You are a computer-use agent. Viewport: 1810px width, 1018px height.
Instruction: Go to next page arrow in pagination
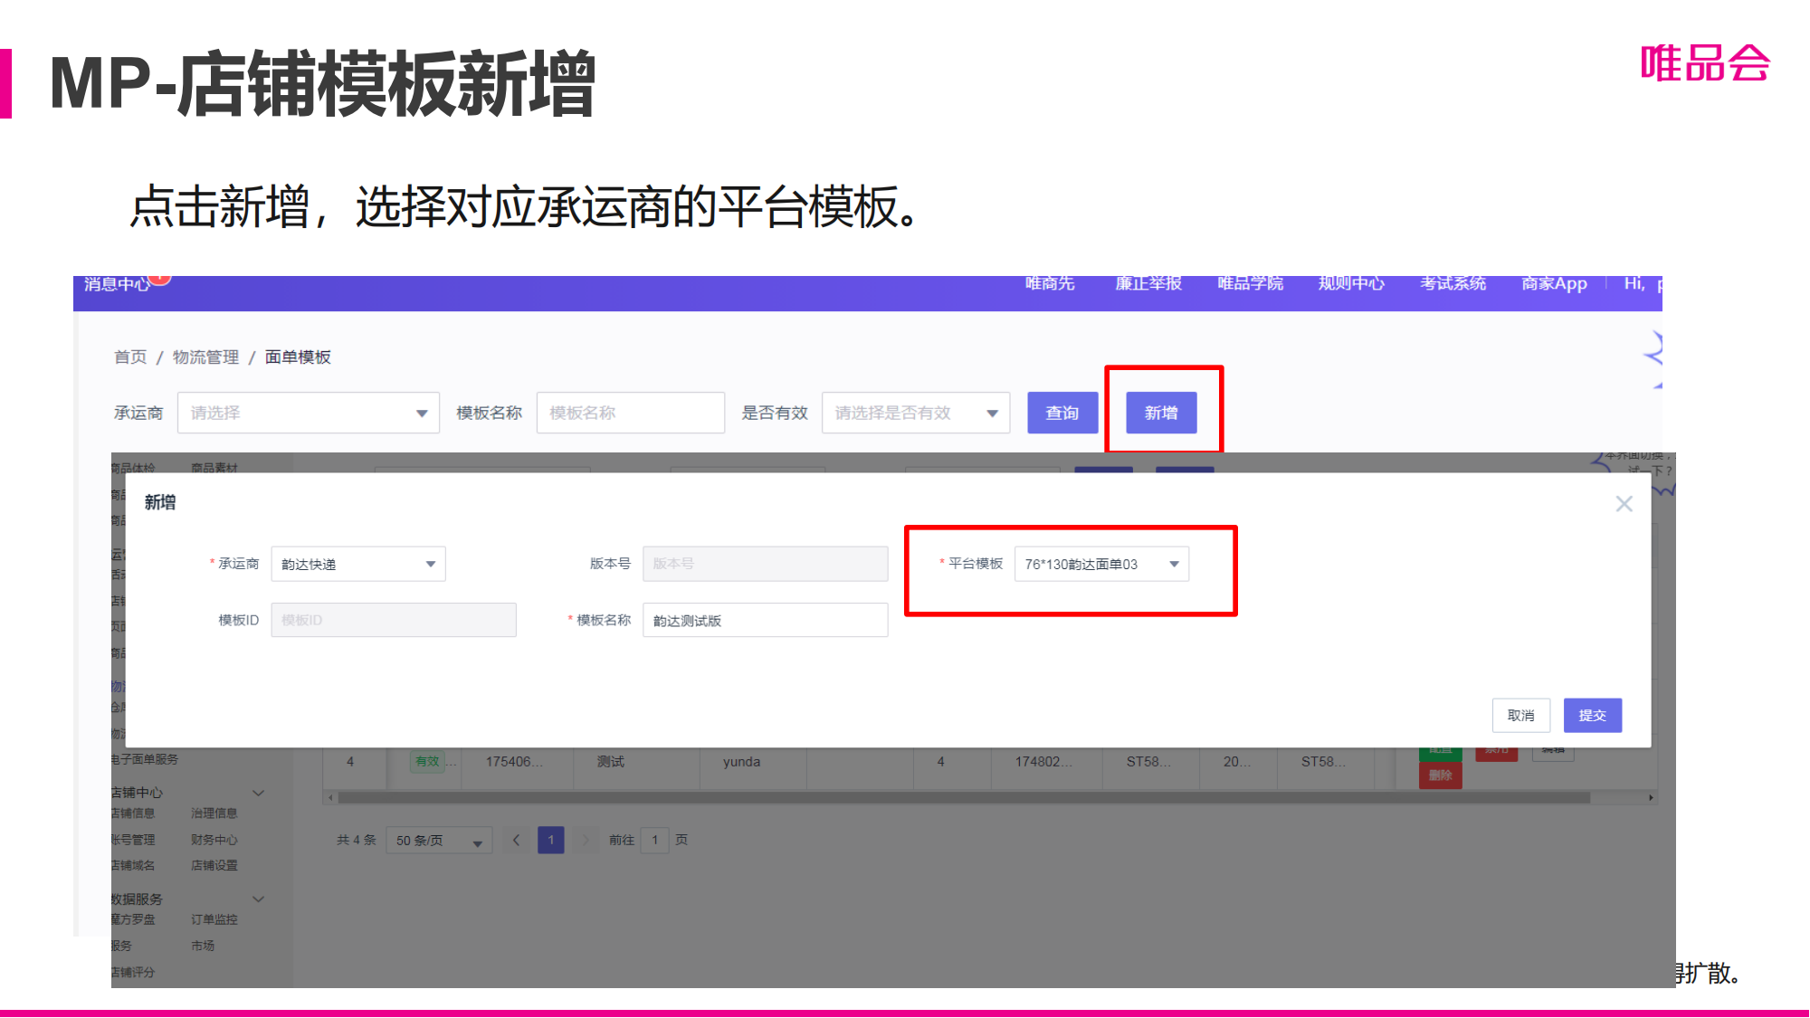(586, 840)
